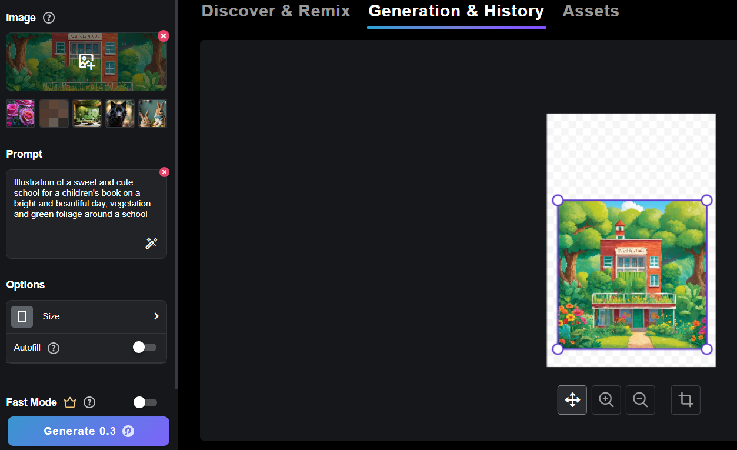The height and width of the screenshot is (450, 737).
Task: Click the credit coin icon on Generate
Action: tap(128, 431)
